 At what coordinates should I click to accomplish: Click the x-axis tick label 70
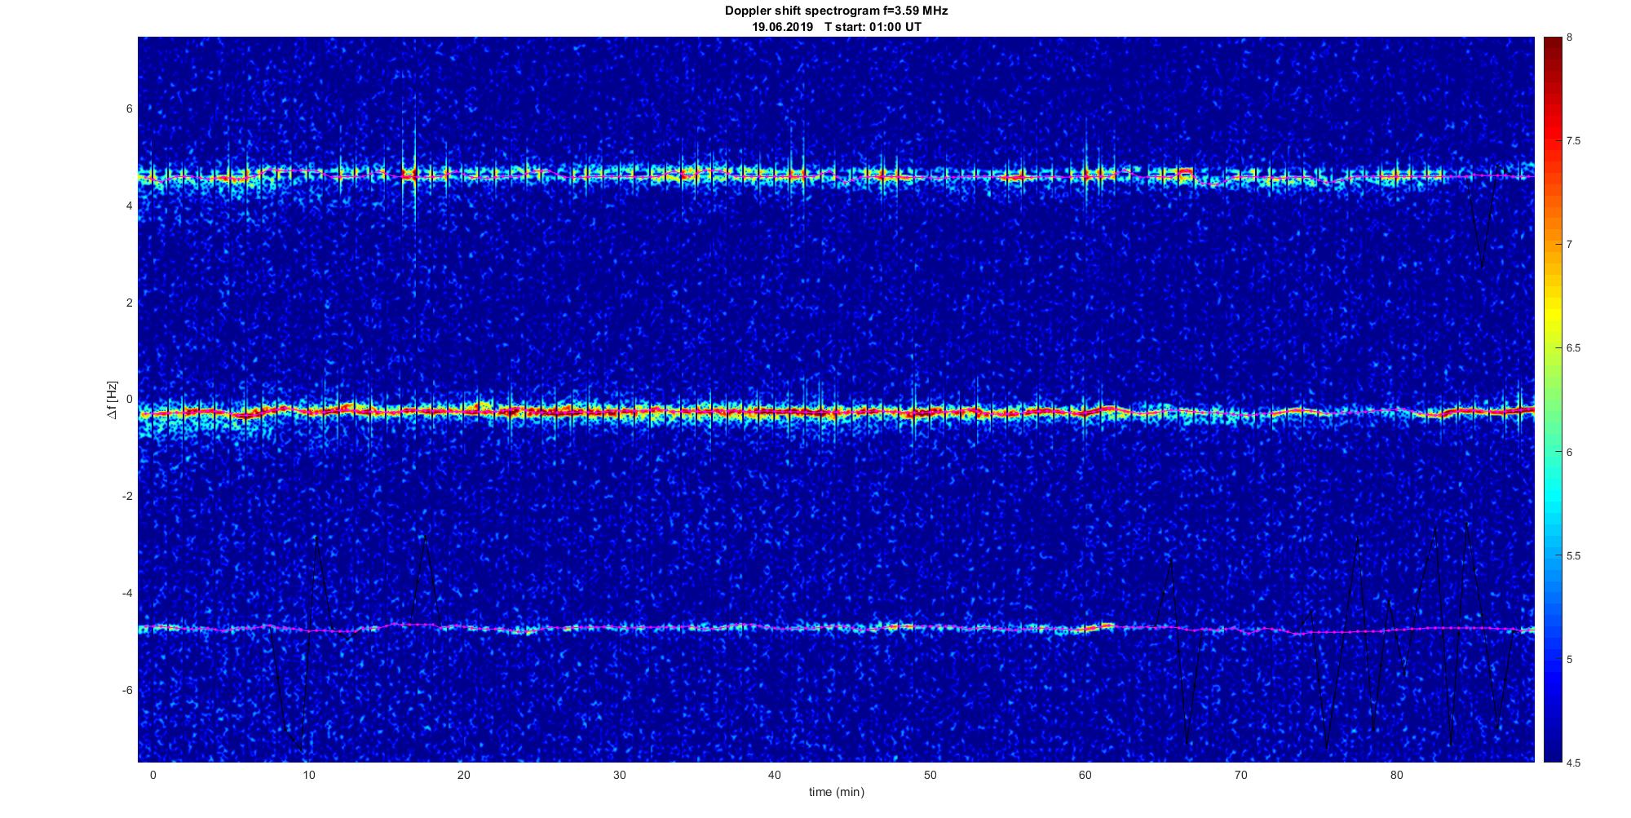1241,775
